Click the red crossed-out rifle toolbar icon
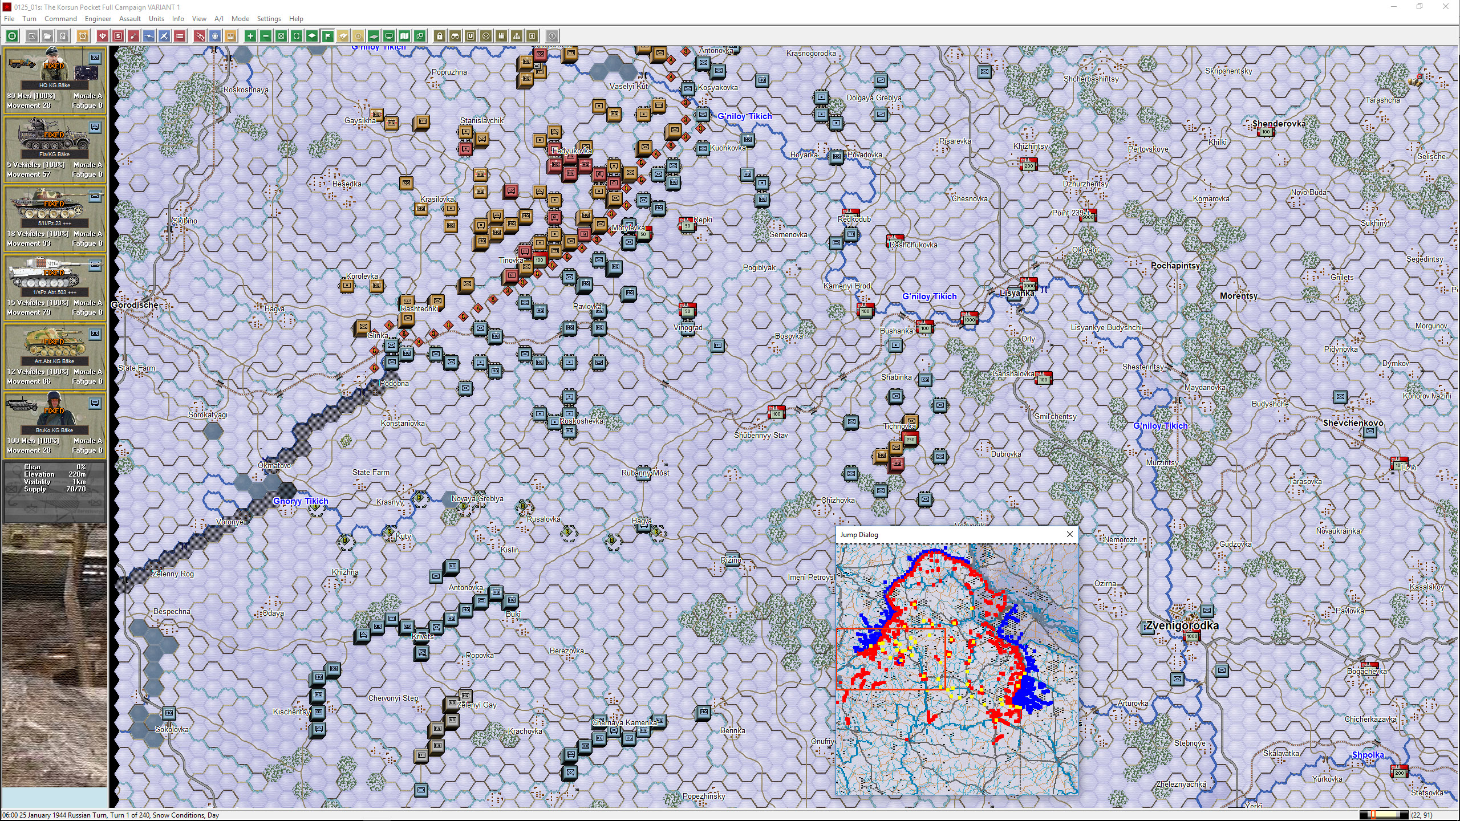The image size is (1460, 821). click(200, 36)
